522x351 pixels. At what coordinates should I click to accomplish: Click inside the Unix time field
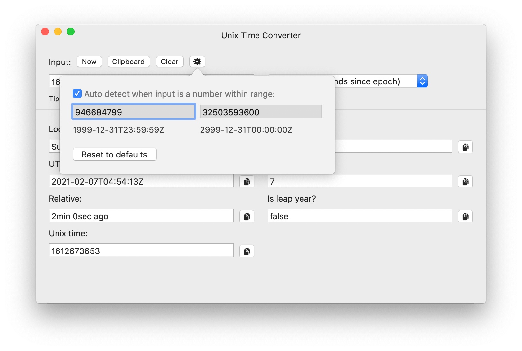141,250
